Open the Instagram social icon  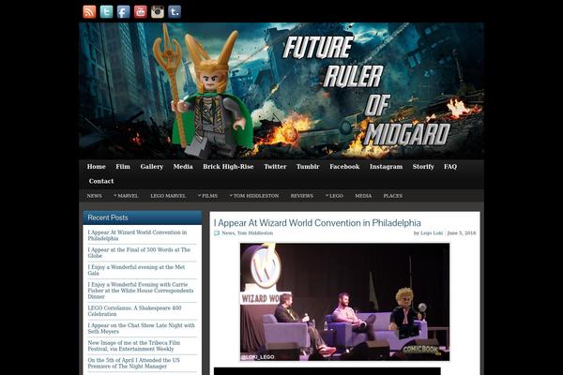click(158, 12)
